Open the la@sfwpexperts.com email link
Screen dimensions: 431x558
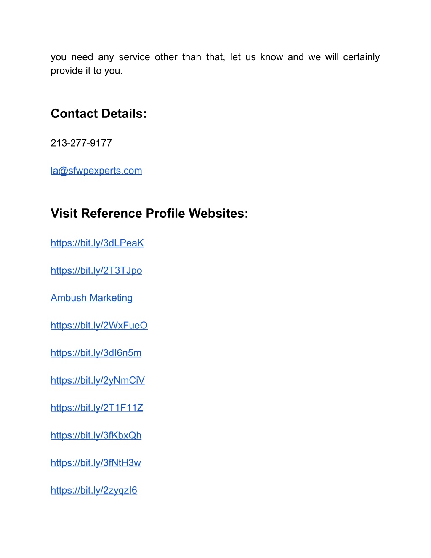pos(96,171)
